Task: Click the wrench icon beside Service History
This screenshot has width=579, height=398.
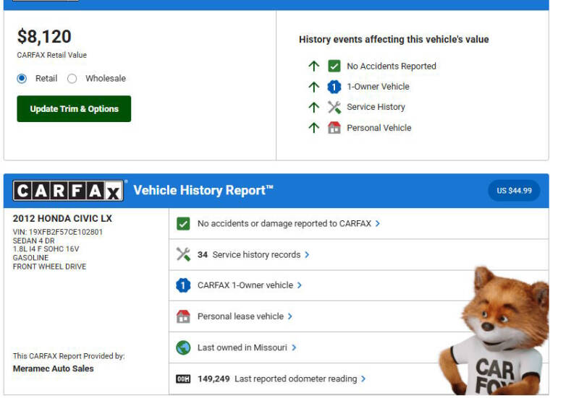Action: coord(334,107)
